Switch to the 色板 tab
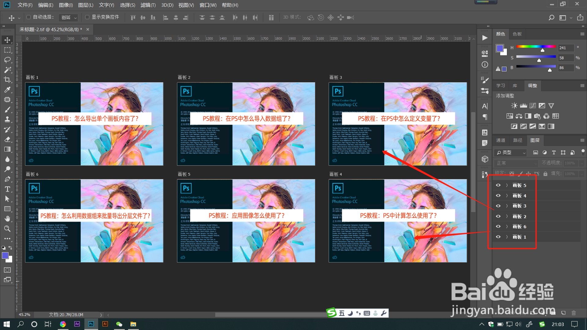 click(x=517, y=34)
